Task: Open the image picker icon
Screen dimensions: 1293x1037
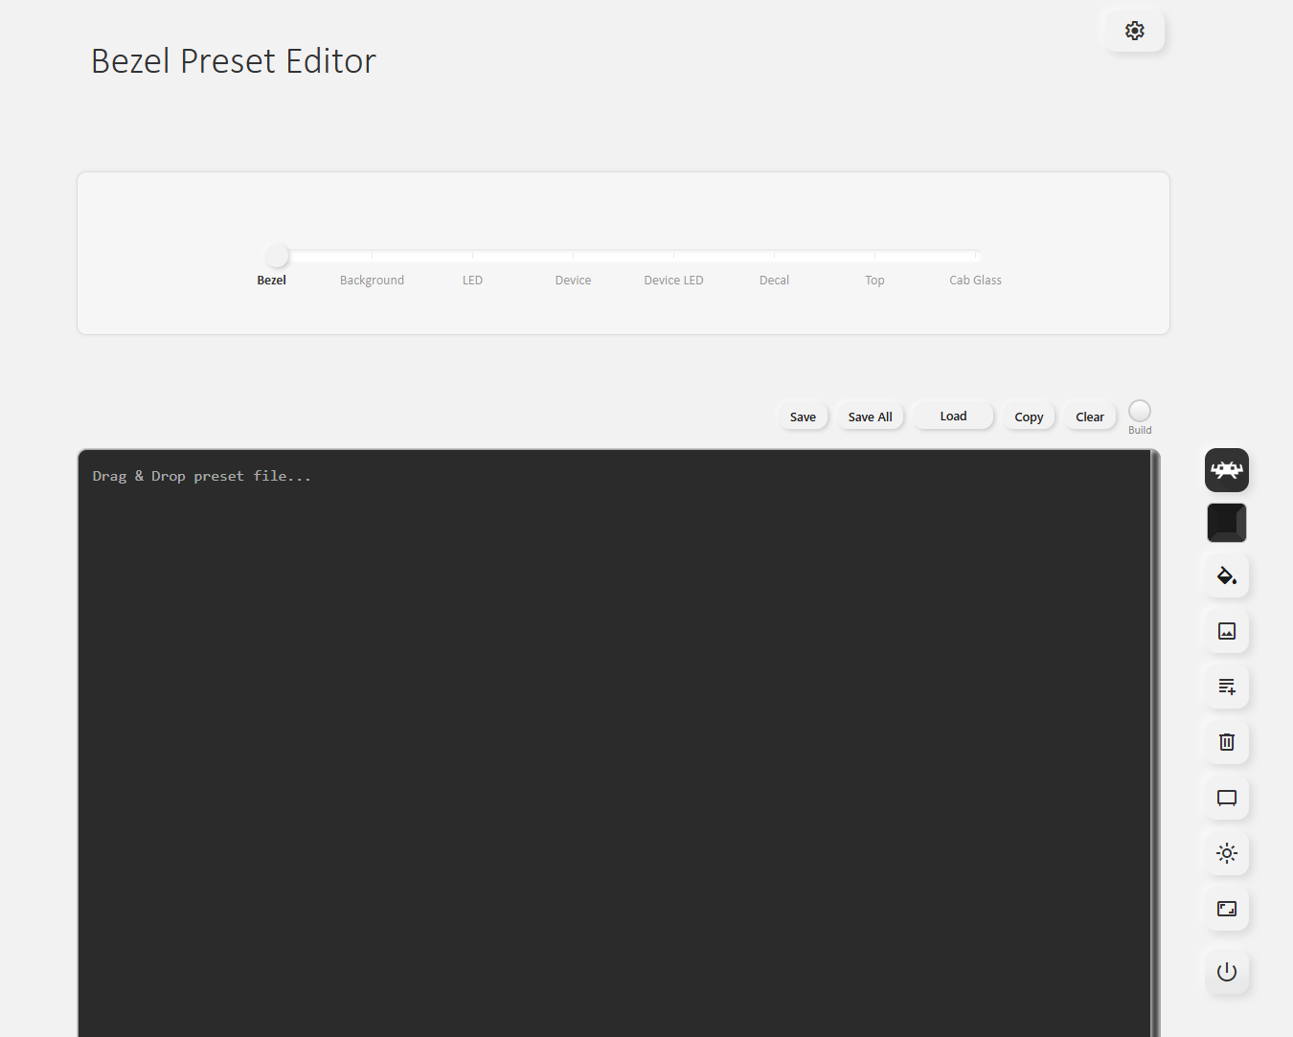Action: [1226, 631]
